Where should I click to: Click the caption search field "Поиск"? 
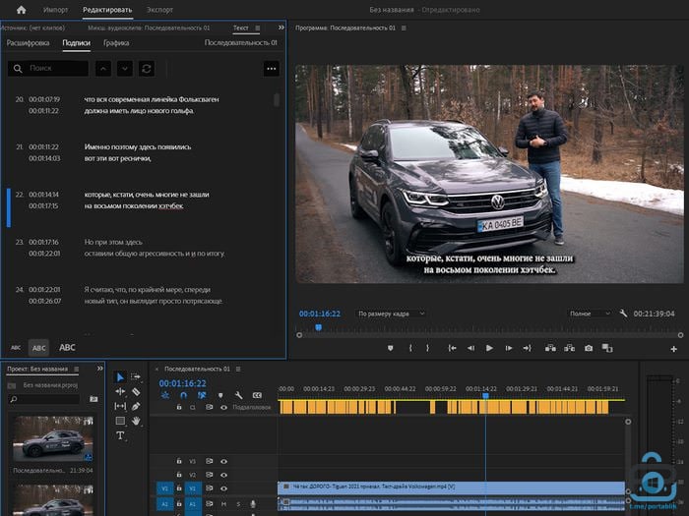[x=49, y=69]
